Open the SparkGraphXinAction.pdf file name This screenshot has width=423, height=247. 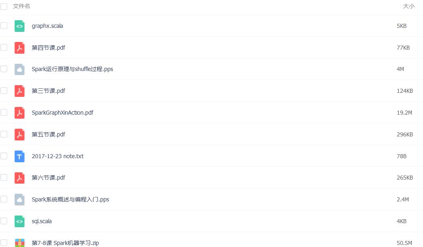[x=62, y=113]
